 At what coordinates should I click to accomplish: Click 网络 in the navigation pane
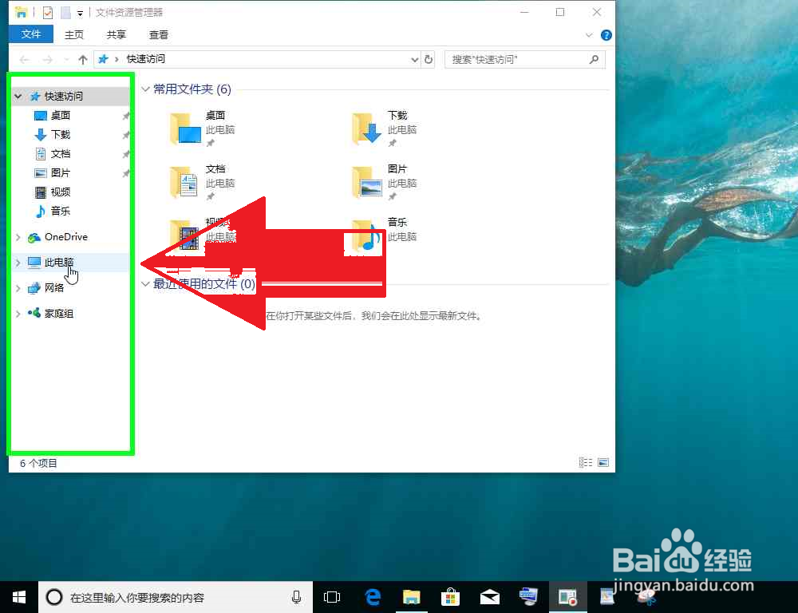click(x=53, y=287)
